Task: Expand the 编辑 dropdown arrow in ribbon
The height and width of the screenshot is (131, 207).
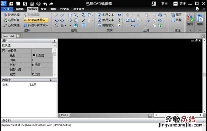Action: point(200,31)
